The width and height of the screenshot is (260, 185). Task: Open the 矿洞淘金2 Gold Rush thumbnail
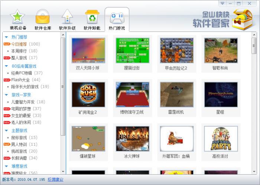[88, 95]
